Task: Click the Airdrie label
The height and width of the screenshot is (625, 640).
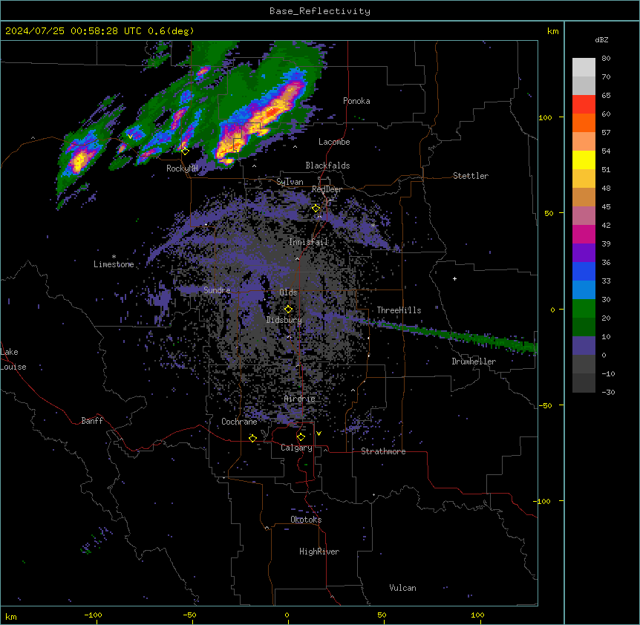Action: coord(299,399)
